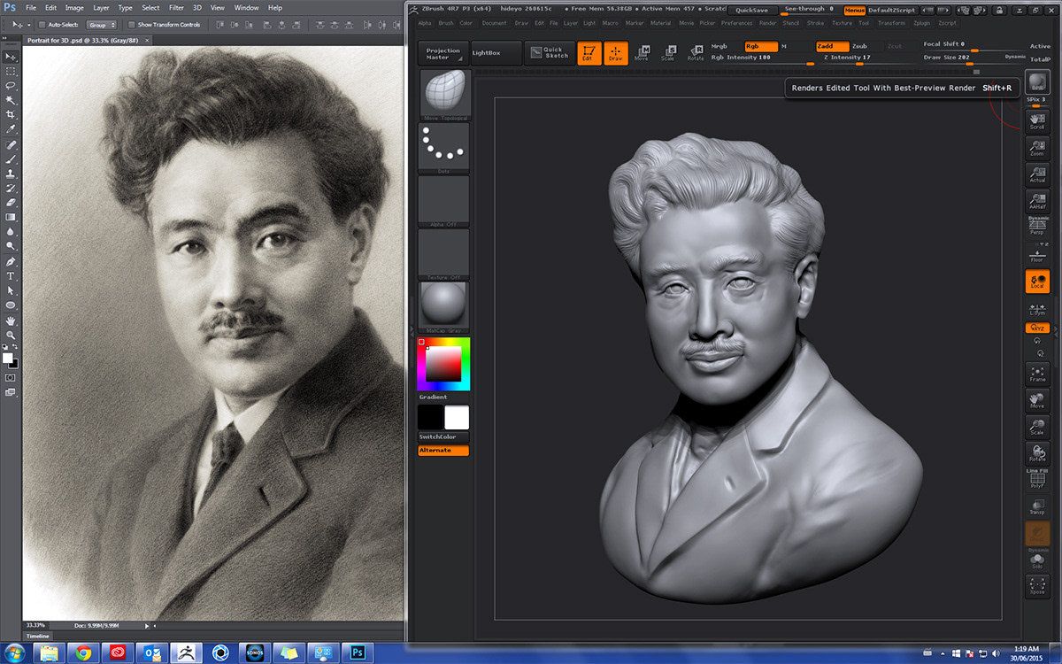Select the Eraser tool in Photoshop
This screenshot has width=1062, height=664.
coord(11,202)
